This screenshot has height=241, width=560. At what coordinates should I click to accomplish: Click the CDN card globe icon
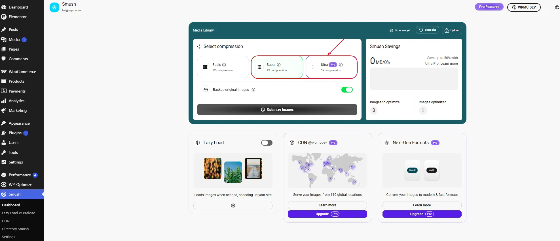click(292, 143)
